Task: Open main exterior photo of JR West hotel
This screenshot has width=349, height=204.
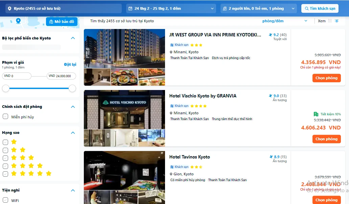Action: tap(124, 49)
